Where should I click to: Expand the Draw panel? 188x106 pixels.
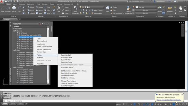[x=13, y=16]
